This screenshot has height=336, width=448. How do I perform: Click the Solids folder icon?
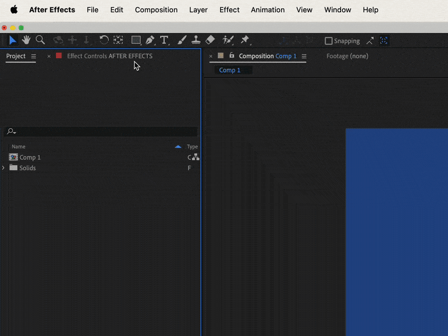13,167
